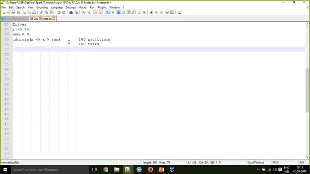This screenshot has height=174, width=310.
Task: Click the Stop Recording macro icon
Action: coord(156,13)
